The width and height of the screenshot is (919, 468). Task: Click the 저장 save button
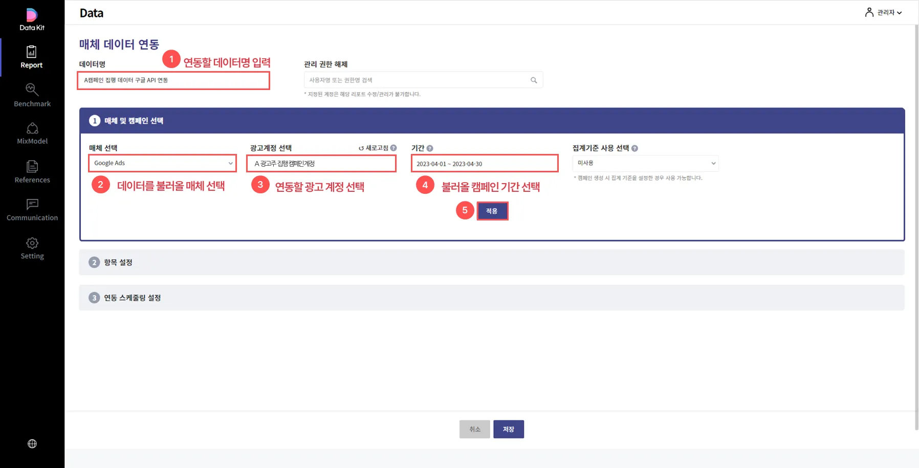[x=508, y=429]
